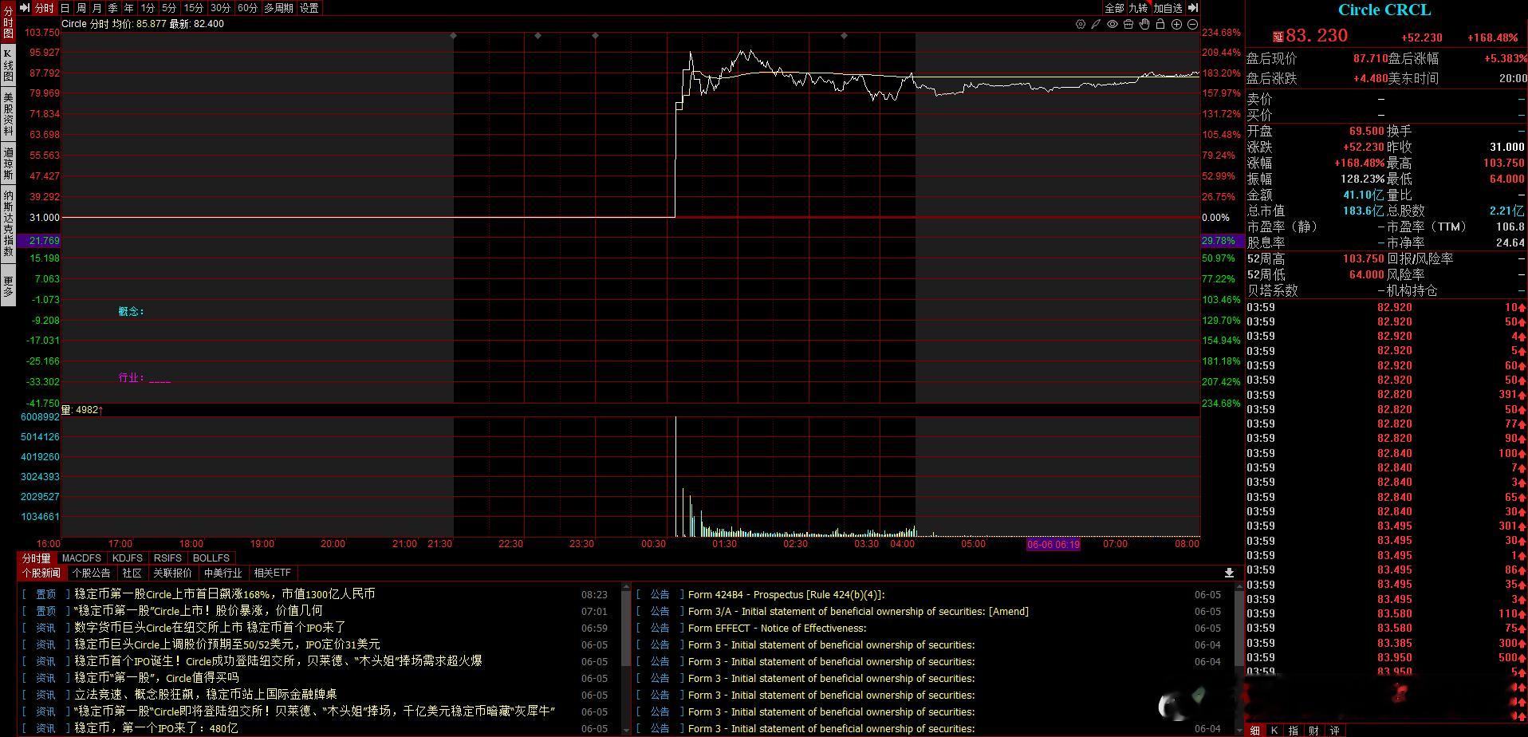Image resolution: width=1528 pixels, height=737 pixels.
Task: Open chart settings gear icon
Action: [x=1081, y=24]
